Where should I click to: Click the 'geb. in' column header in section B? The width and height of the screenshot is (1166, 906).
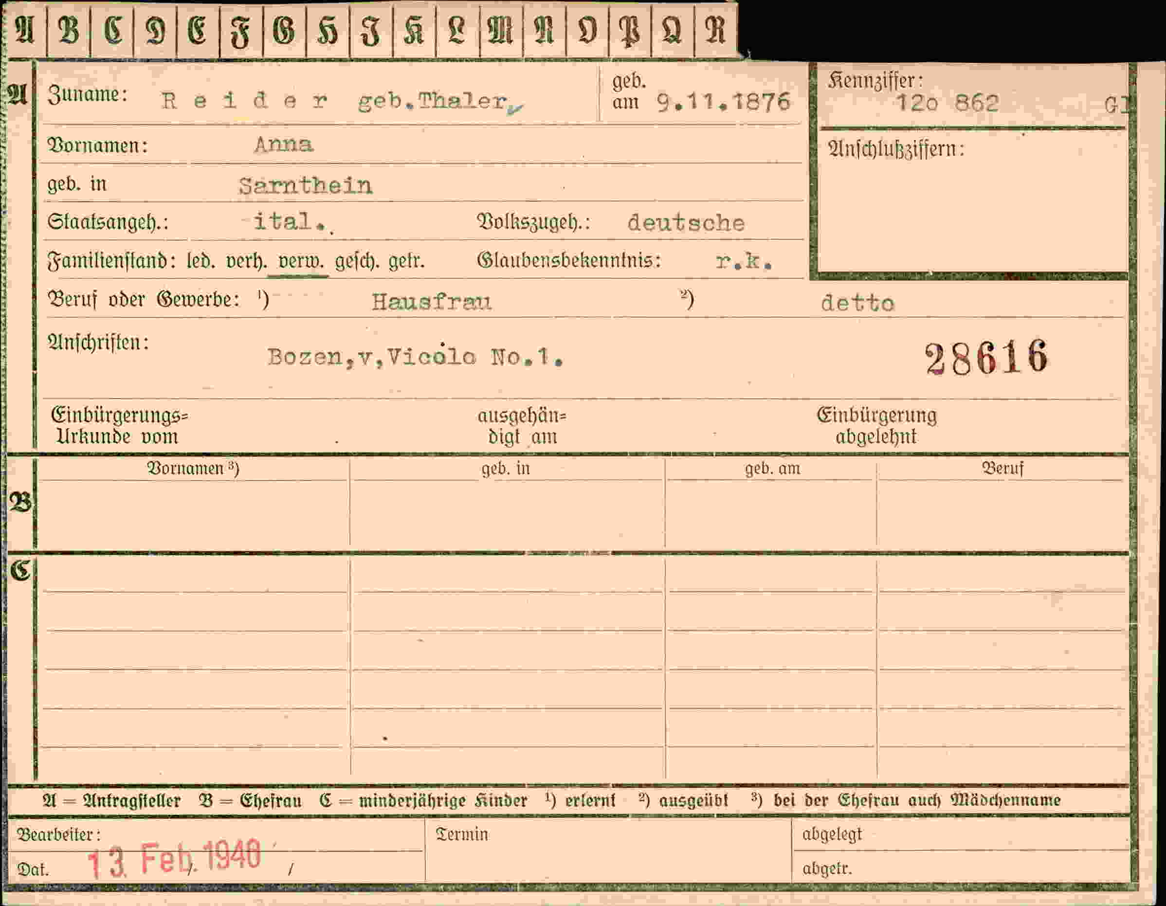click(506, 468)
